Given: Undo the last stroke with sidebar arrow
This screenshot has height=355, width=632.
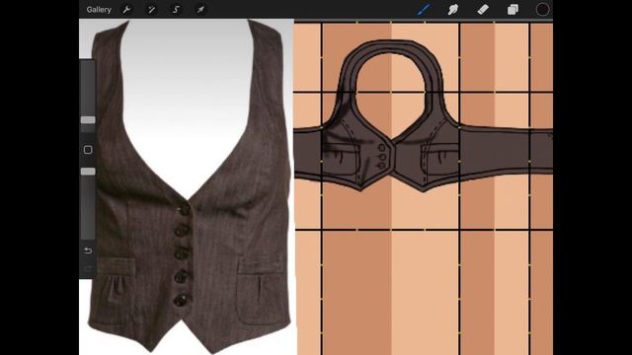Looking at the screenshot, I should (x=88, y=250).
